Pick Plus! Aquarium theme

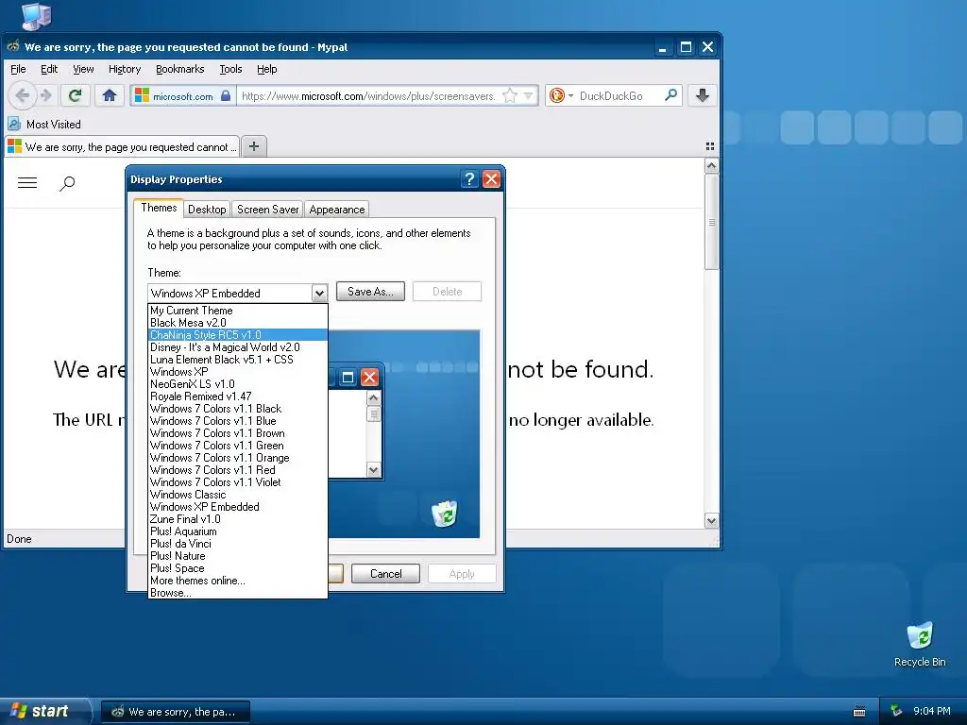(x=237, y=531)
